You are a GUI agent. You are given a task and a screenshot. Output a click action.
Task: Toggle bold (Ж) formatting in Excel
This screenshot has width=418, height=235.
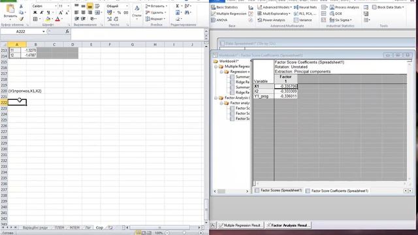click(x=35, y=12)
